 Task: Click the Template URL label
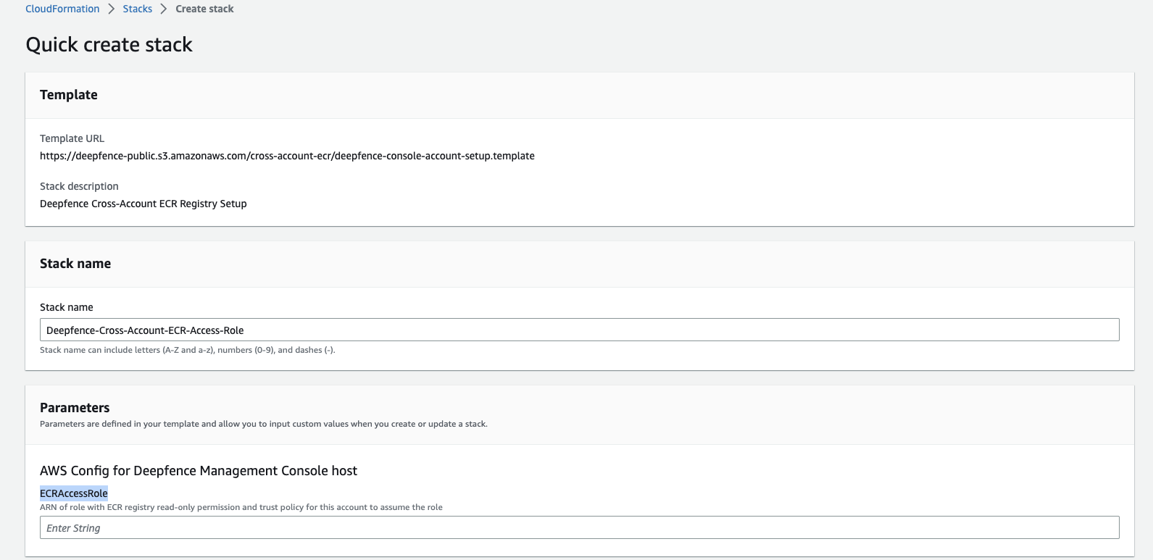[x=72, y=138]
